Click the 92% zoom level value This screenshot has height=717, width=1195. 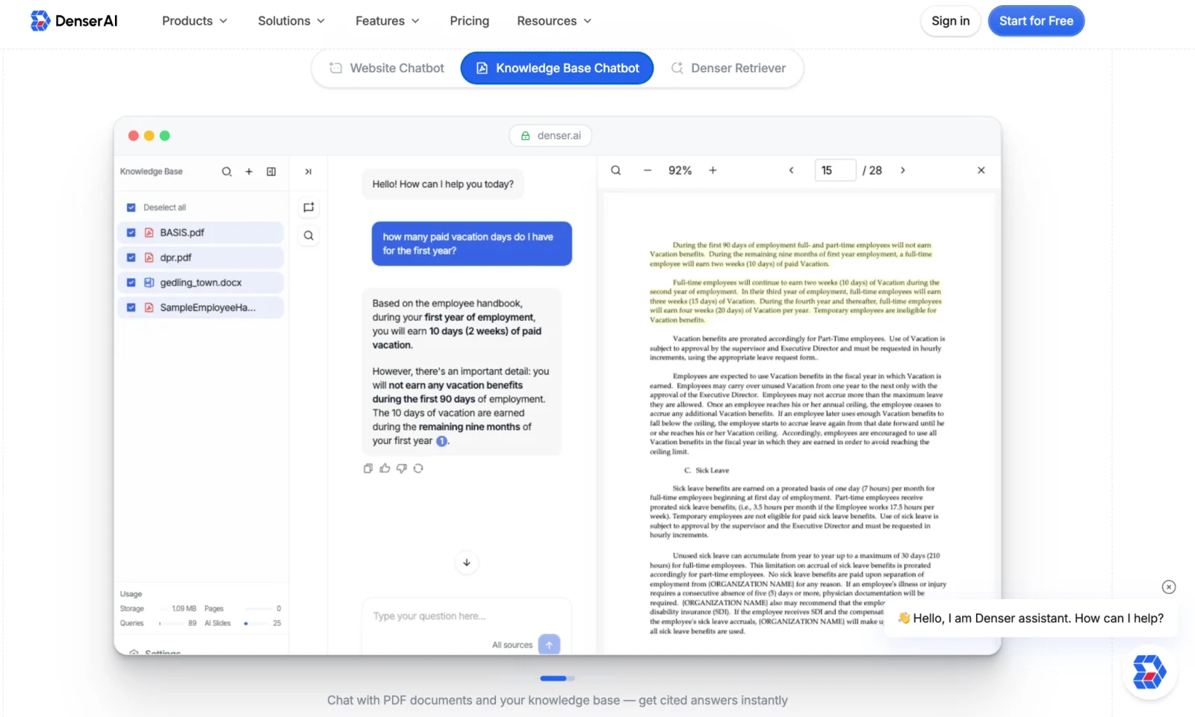click(680, 171)
